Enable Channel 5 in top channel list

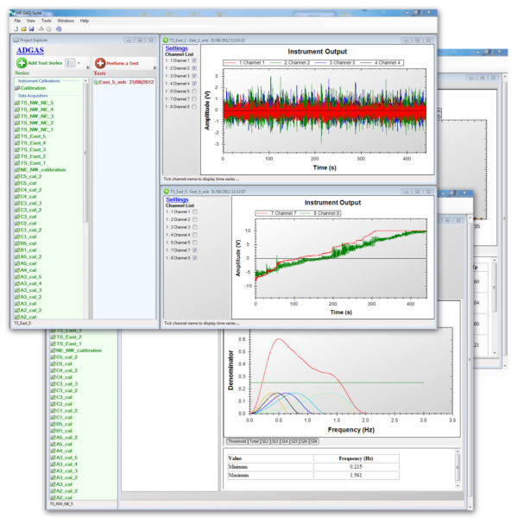[x=194, y=91]
